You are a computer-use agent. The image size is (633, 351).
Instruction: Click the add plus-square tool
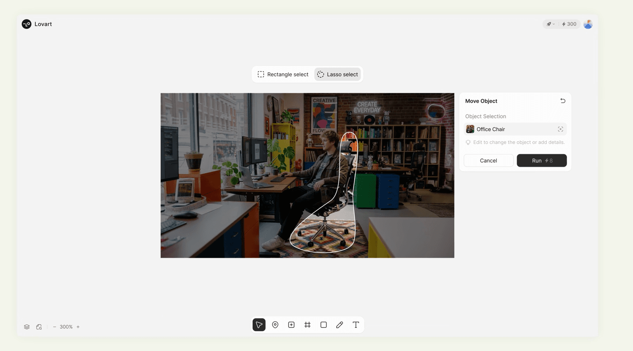pos(291,325)
